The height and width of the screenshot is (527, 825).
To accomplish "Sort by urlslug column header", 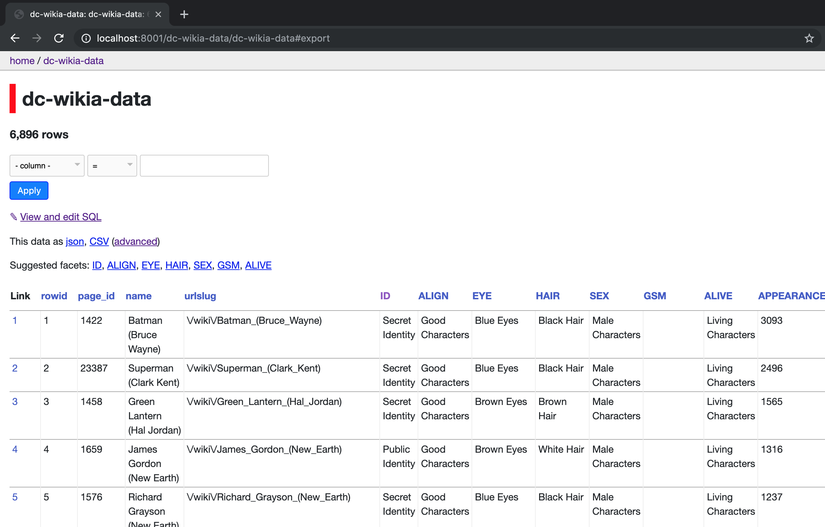I will click(x=200, y=296).
